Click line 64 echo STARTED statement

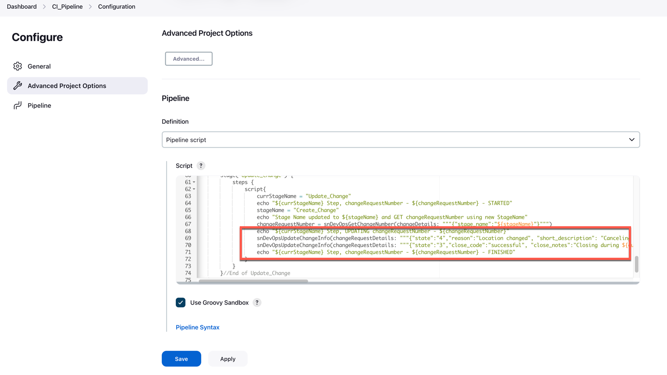tap(384, 203)
